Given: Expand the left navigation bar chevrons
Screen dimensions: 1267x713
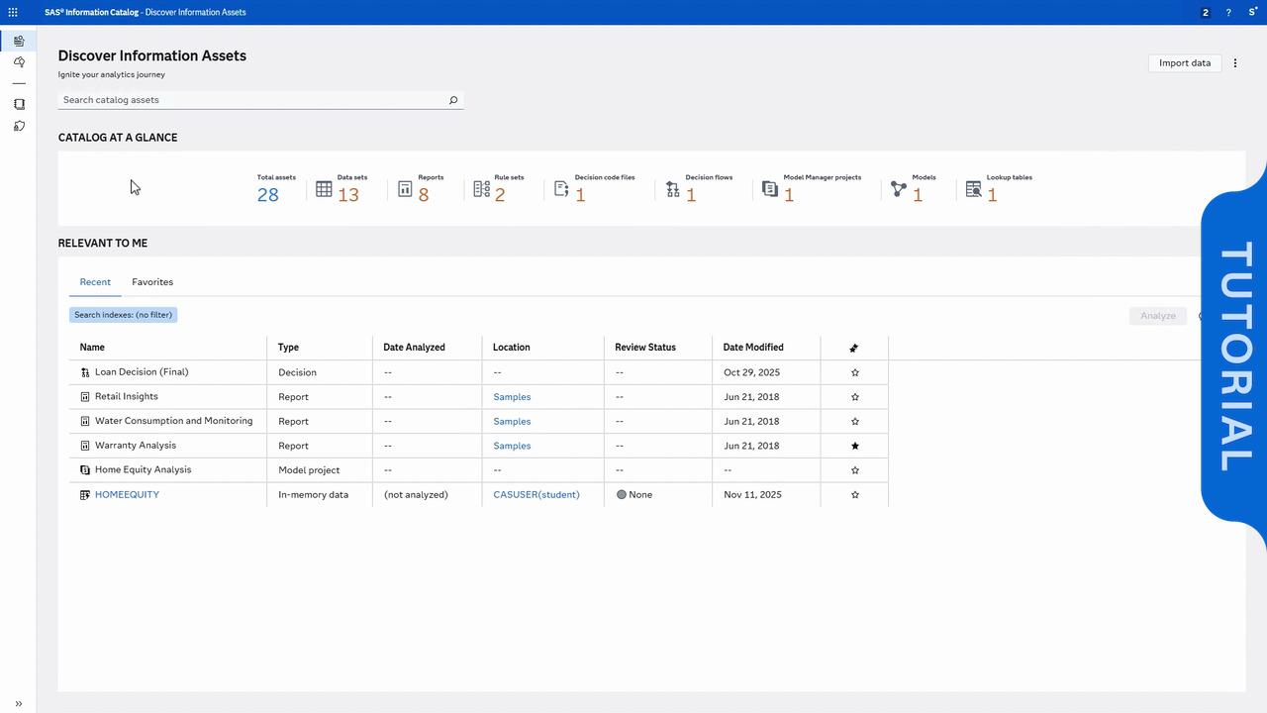Looking at the screenshot, I should pyautogui.click(x=19, y=703).
